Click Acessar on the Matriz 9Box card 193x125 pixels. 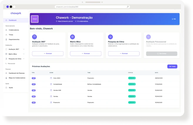(86, 53)
